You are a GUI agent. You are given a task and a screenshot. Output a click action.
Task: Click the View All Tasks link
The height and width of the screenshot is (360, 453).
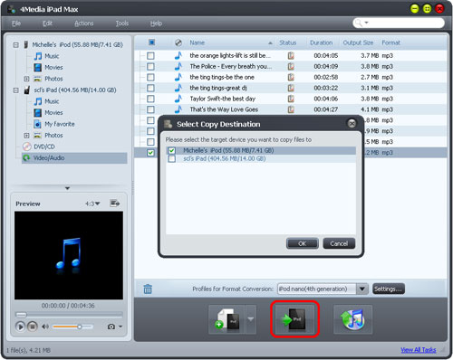pyautogui.click(x=419, y=350)
